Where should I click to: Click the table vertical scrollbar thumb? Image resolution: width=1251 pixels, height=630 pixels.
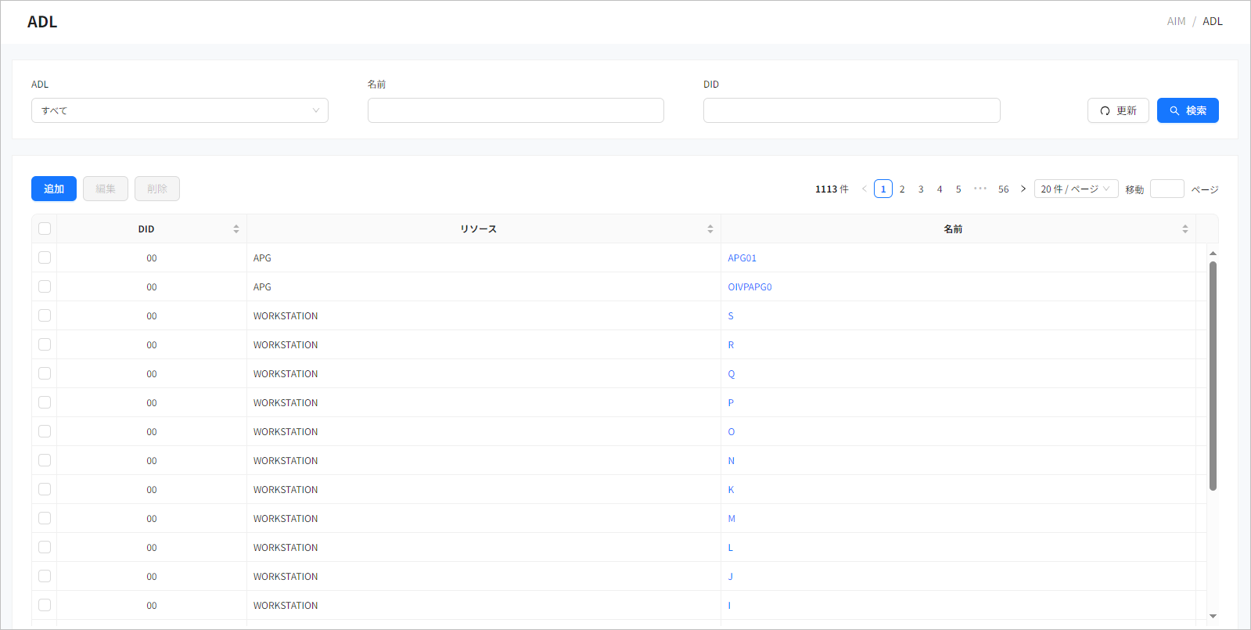1213,376
